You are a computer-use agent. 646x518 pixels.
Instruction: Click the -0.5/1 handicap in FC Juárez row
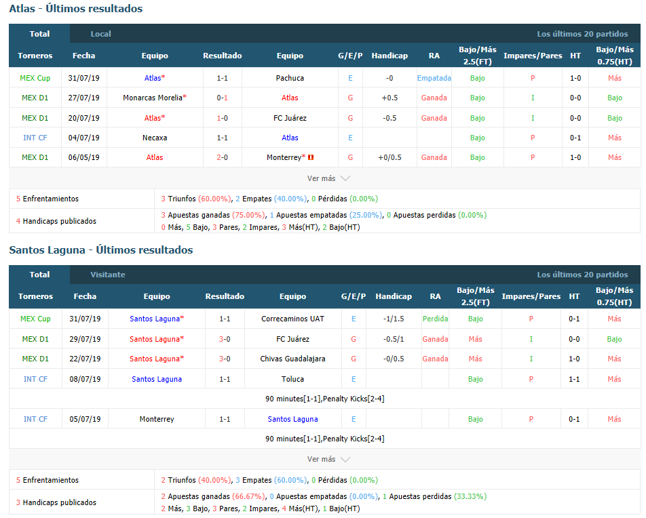click(x=394, y=339)
